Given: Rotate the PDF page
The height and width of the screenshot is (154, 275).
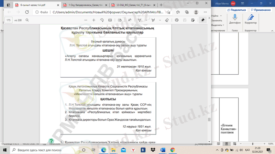Looking at the screenshot, I should [102, 20].
